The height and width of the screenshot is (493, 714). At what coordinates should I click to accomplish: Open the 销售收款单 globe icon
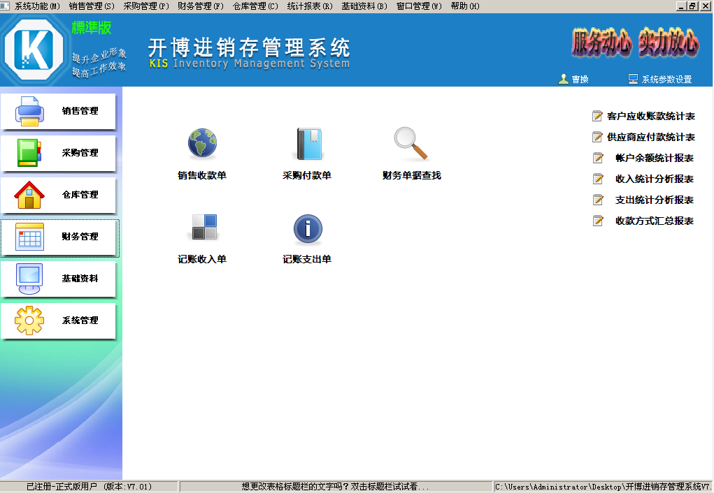pyautogui.click(x=202, y=143)
